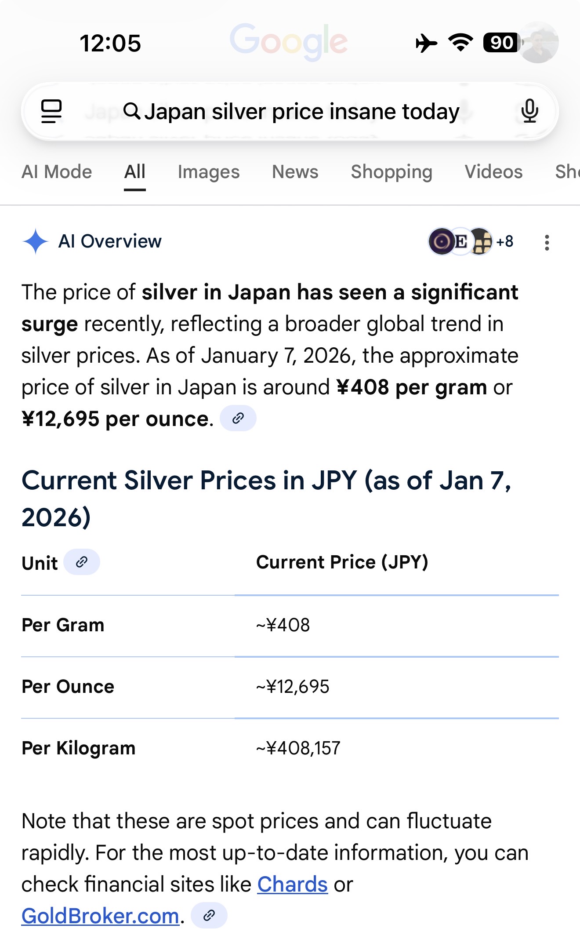Open the profile avatar picture
Image resolution: width=580 pixels, height=943 pixels.
point(539,43)
